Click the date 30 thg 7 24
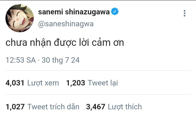Viewport: 196px width, 118px height. pyautogui.click(x=60, y=60)
